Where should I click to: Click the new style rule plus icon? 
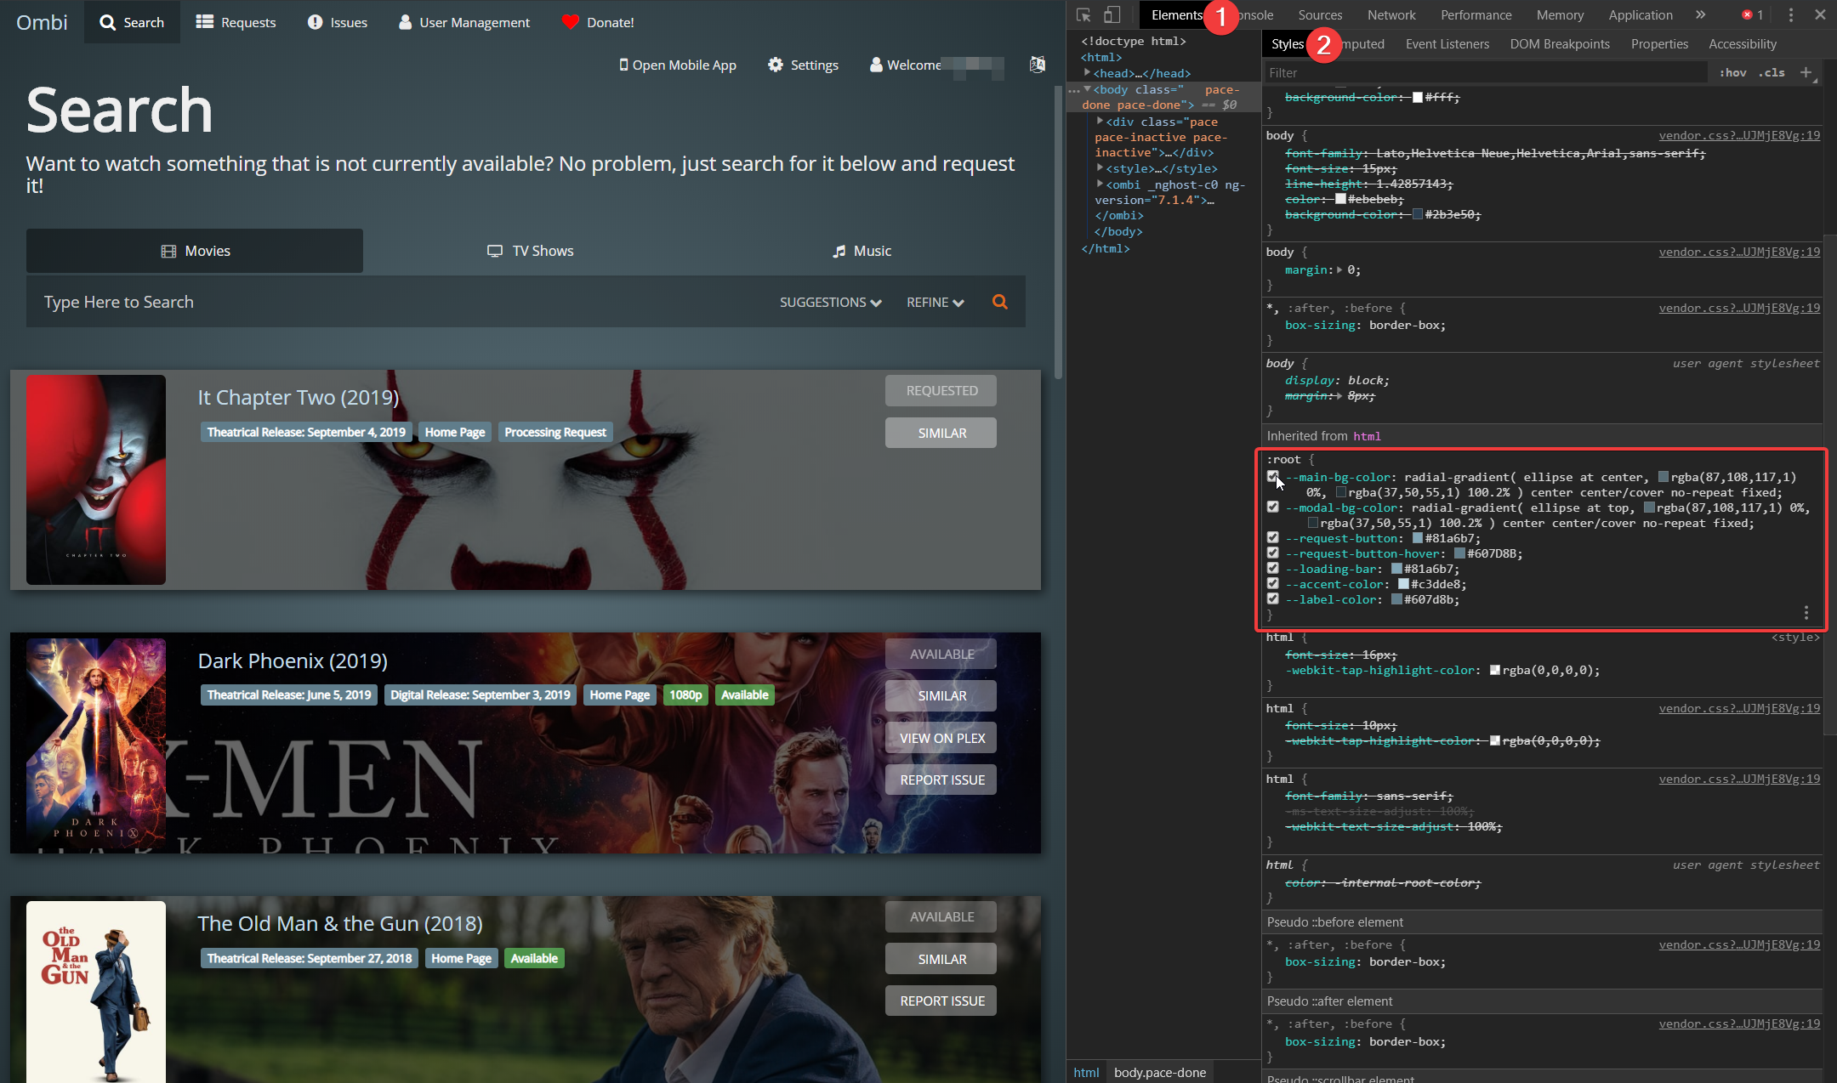[1806, 73]
